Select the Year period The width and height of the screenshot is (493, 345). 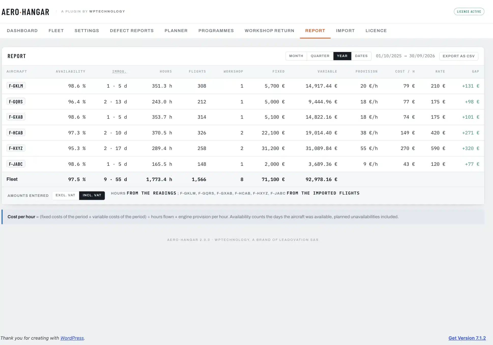342,56
